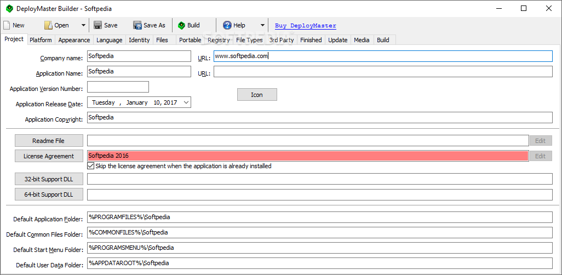The width and height of the screenshot is (562, 275).
Task: Select the Identity tab
Action: pos(139,40)
